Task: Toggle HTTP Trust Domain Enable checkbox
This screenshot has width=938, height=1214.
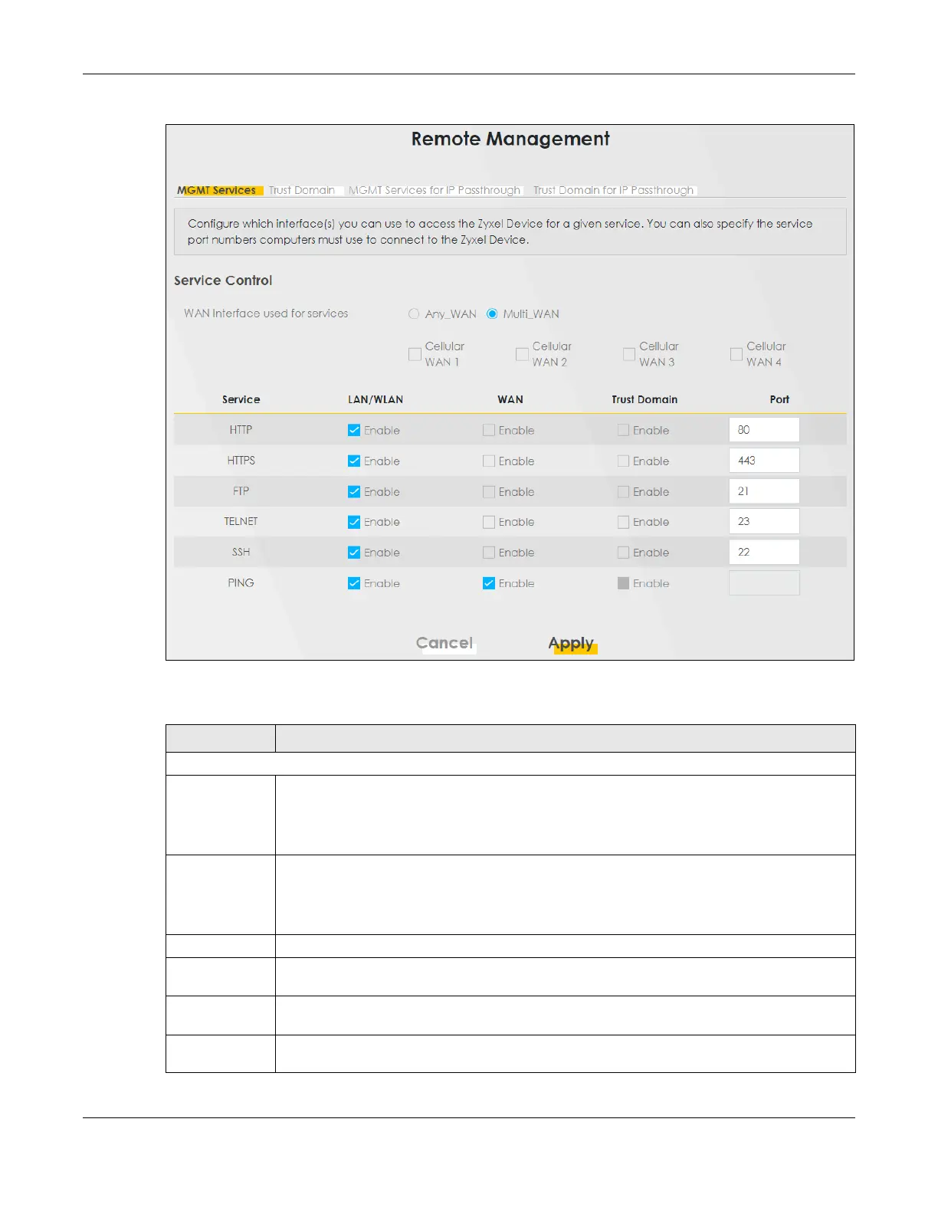Action: pos(624,430)
